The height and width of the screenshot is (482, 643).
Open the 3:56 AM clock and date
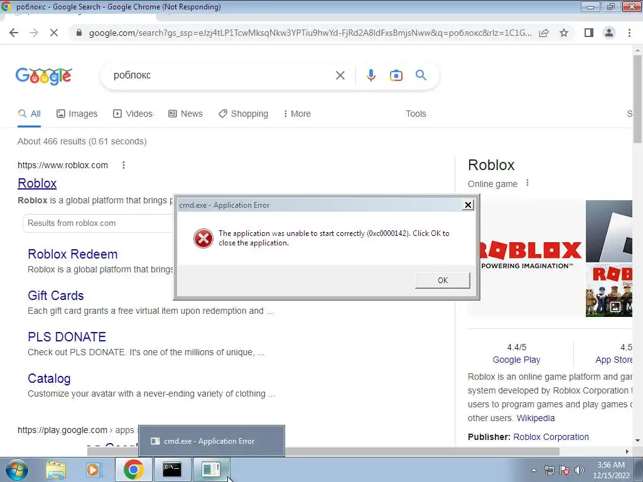(x=611, y=470)
